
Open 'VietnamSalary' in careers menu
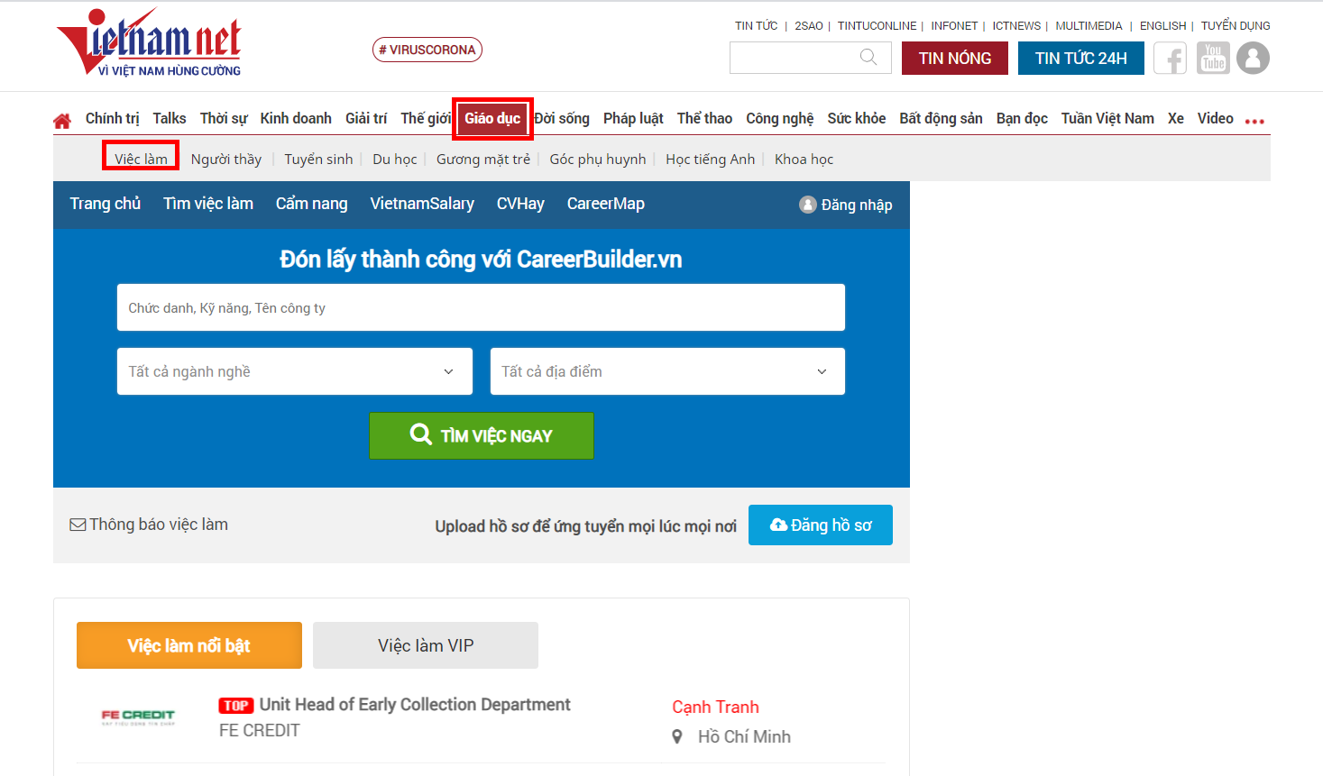[422, 204]
